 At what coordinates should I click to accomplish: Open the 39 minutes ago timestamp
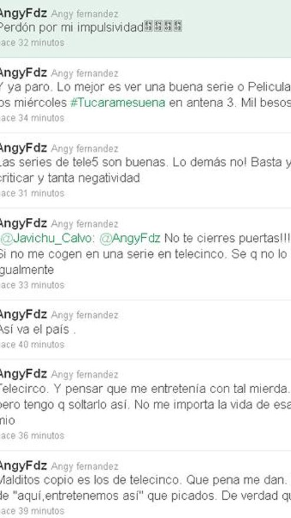(32, 511)
